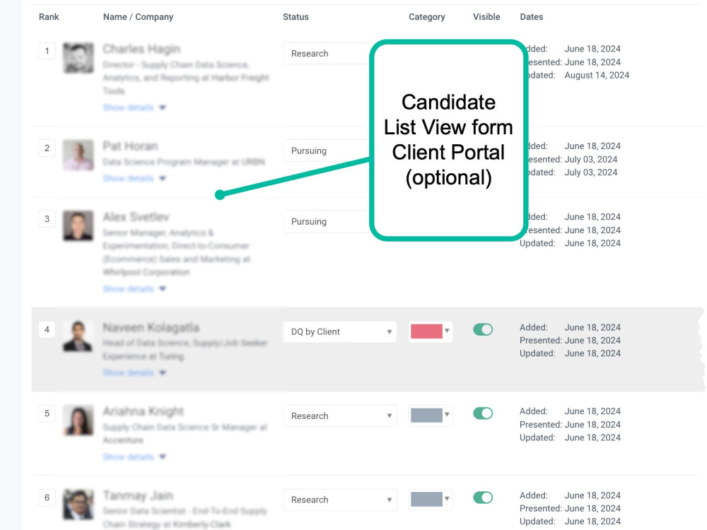Expand Show details for Charles Hagin
The width and height of the screenshot is (707, 530).
pos(134,107)
